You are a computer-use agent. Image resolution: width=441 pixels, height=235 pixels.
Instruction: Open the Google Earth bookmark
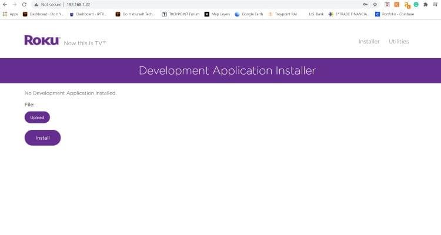coord(249,14)
